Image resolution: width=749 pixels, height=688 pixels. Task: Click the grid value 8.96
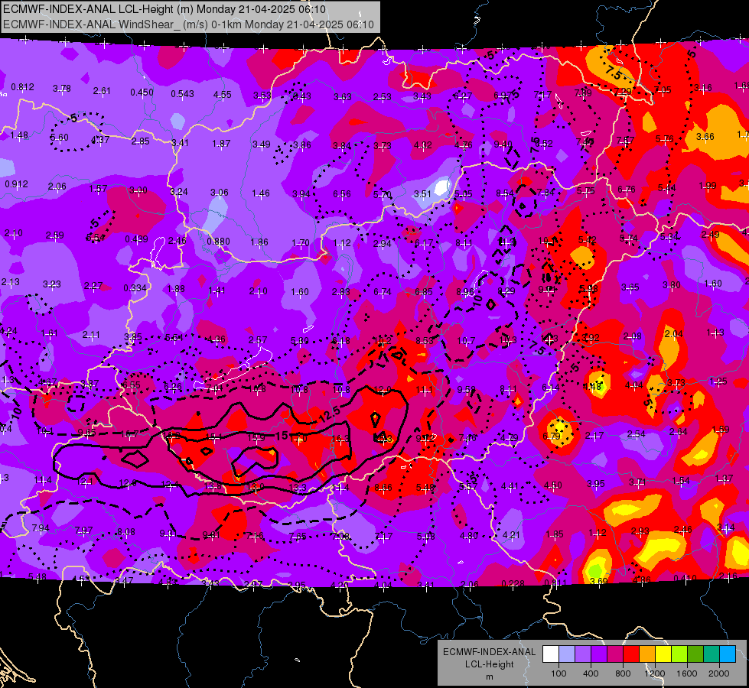(465, 292)
